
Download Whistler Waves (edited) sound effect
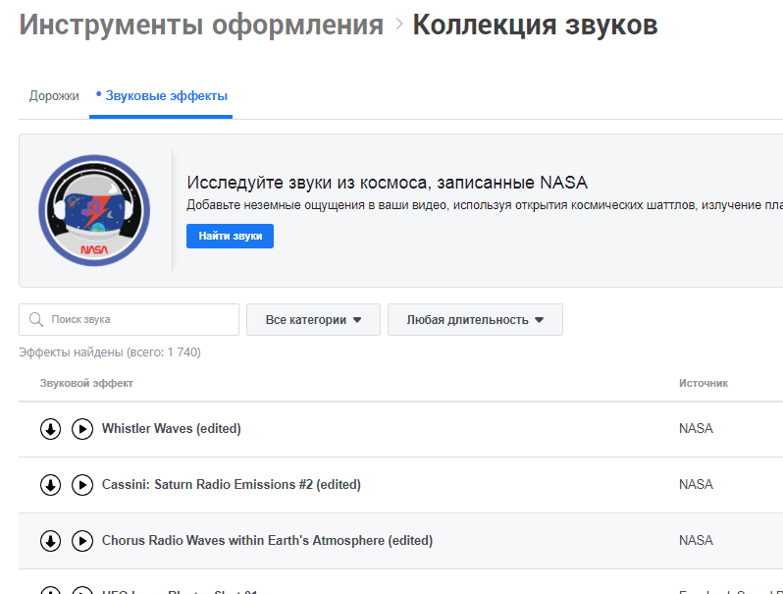(50, 429)
